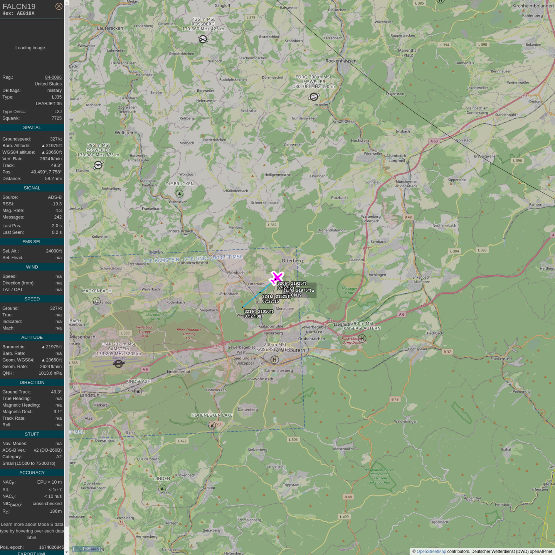Click the sidebar scroll up arrow
The height and width of the screenshot is (555, 555).
pyautogui.click(x=67, y=3)
